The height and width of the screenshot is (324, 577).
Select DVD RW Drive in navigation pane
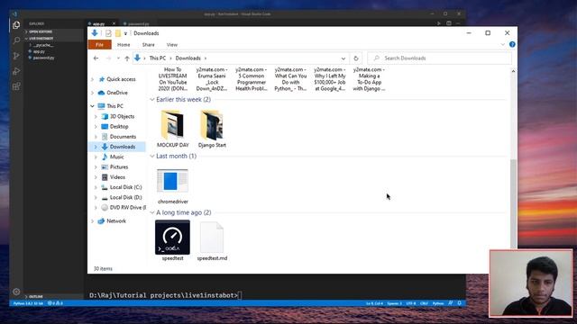pyautogui.click(x=127, y=208)
